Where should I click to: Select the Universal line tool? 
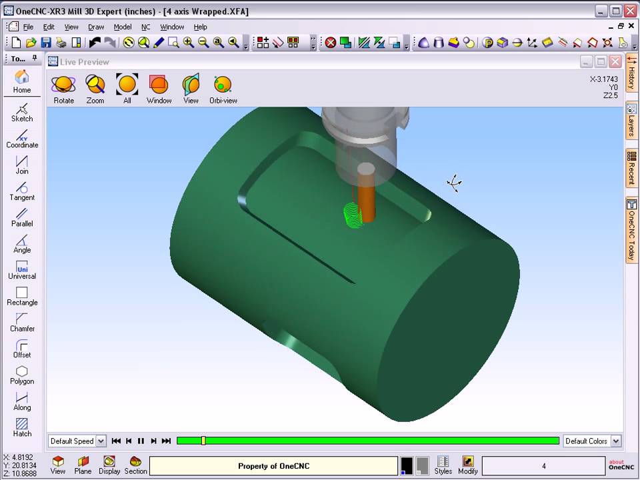point(22,270)
